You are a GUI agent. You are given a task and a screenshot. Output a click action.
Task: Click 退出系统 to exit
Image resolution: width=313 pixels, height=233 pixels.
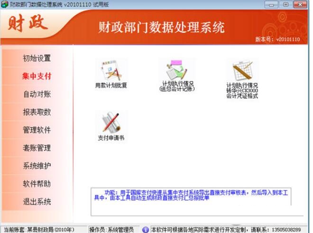click(x=37, y=202)
